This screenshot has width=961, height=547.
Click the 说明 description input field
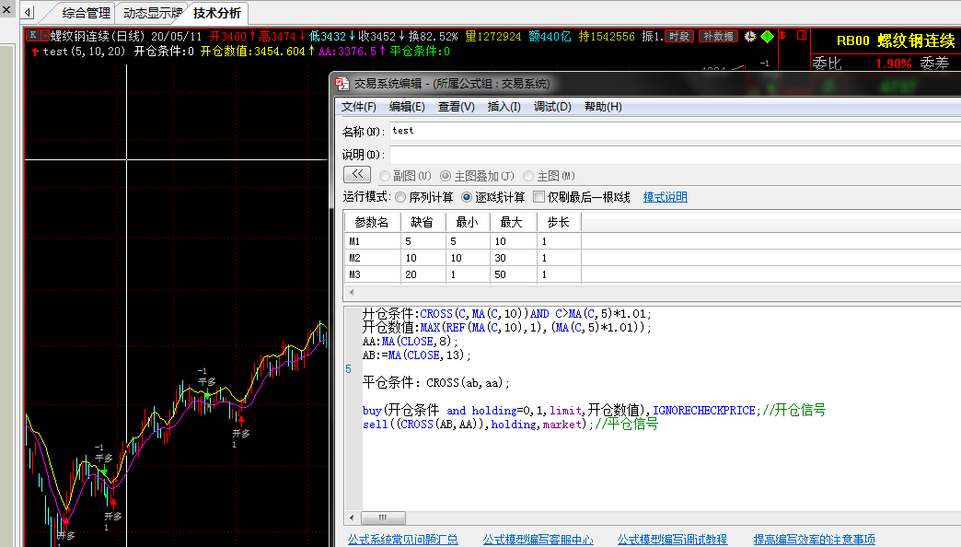click(675, 155)
